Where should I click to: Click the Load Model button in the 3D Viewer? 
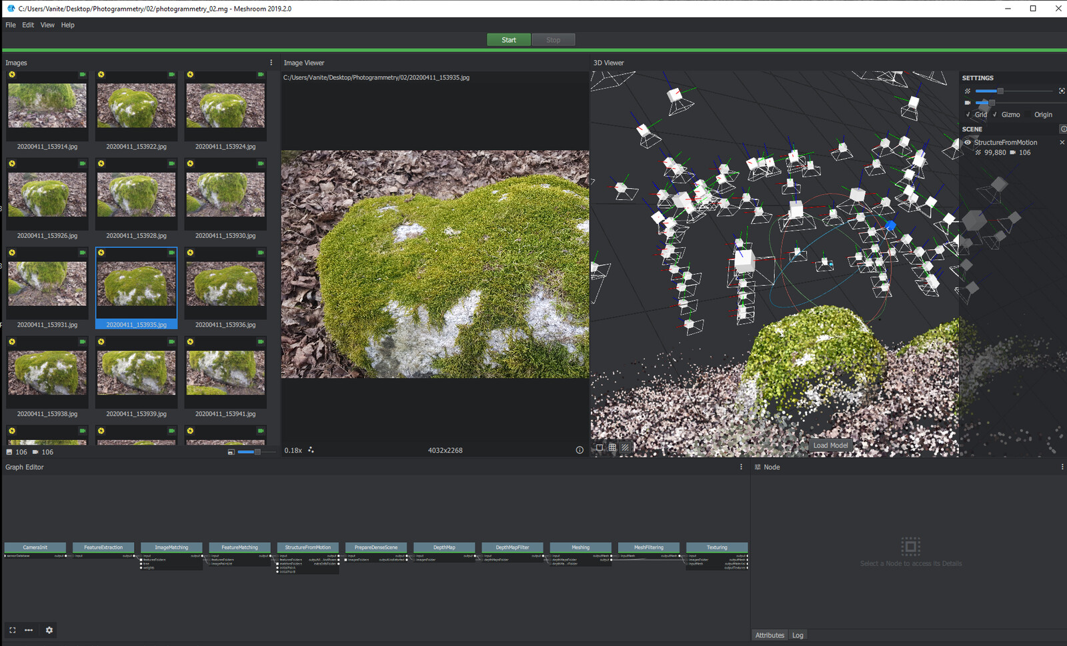pyautogui.click(x=831, y=445)
